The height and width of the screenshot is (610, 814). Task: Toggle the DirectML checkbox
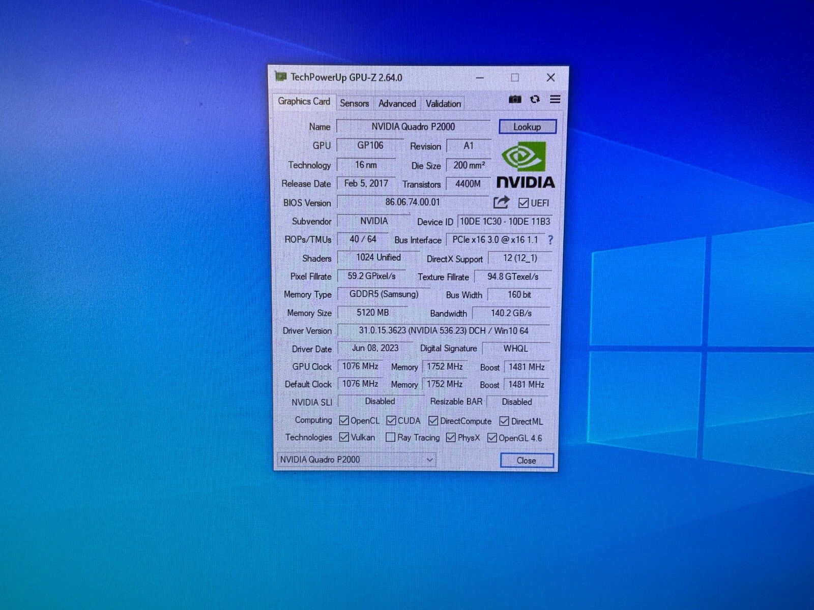point(504,421)
